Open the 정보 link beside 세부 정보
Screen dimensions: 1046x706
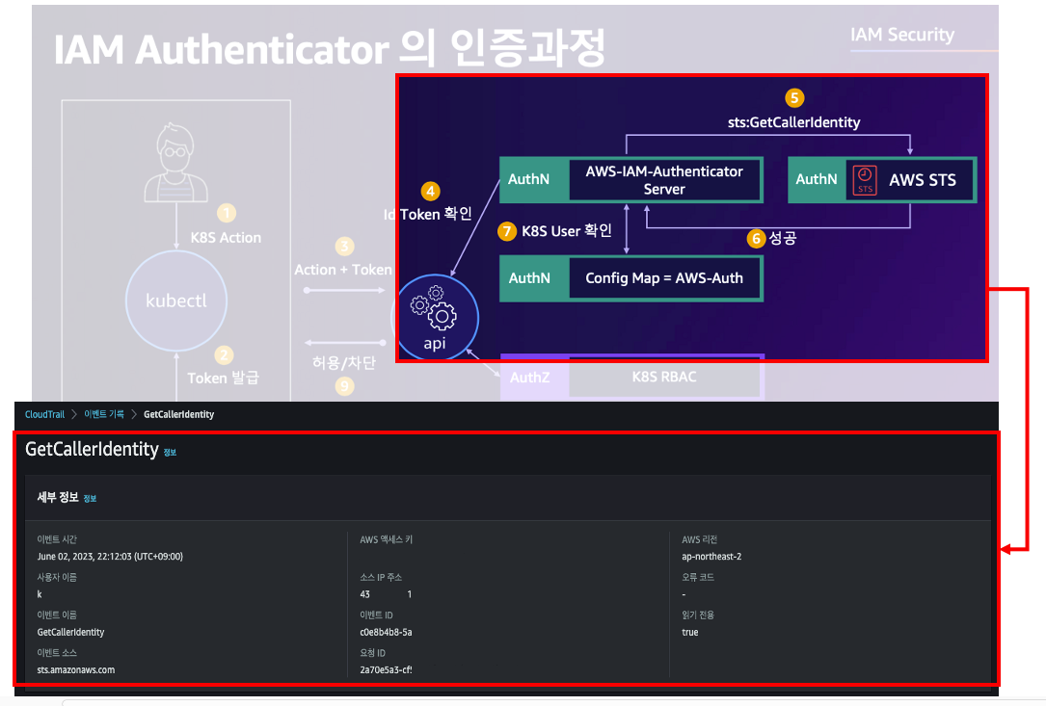point(90,499)
